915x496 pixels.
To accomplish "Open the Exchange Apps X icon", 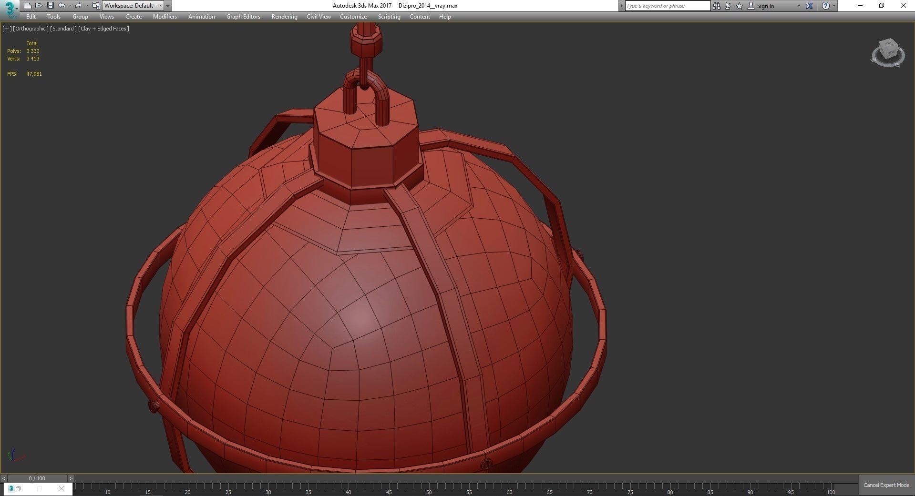I will [809, 6].
